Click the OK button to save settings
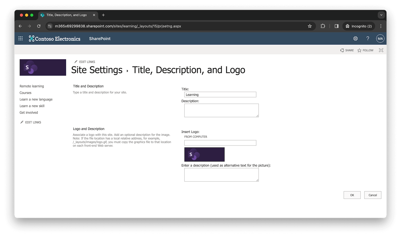Screen dimensions: 401x237 (x=352, y=195)
